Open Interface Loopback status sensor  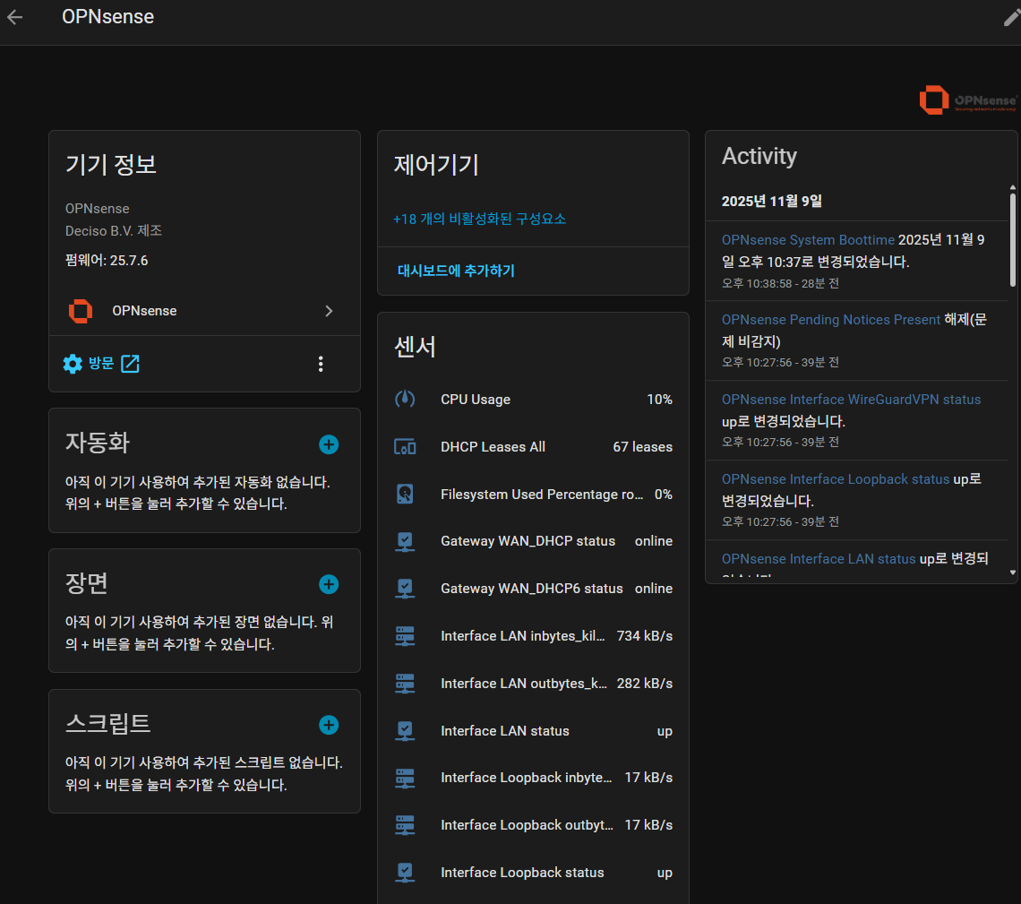[533, 873]
